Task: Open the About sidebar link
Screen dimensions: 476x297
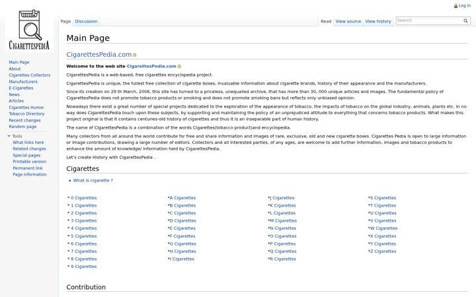Action: (15, 69)
